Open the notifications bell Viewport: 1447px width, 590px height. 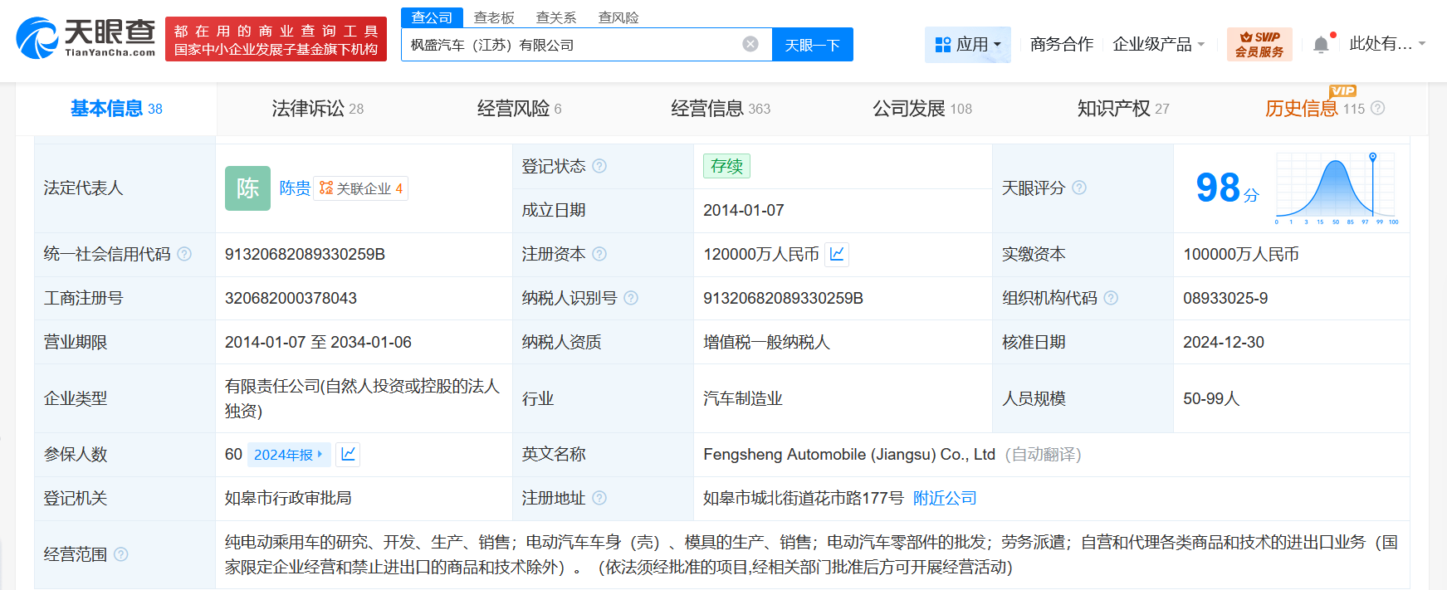click(1321, 45)
